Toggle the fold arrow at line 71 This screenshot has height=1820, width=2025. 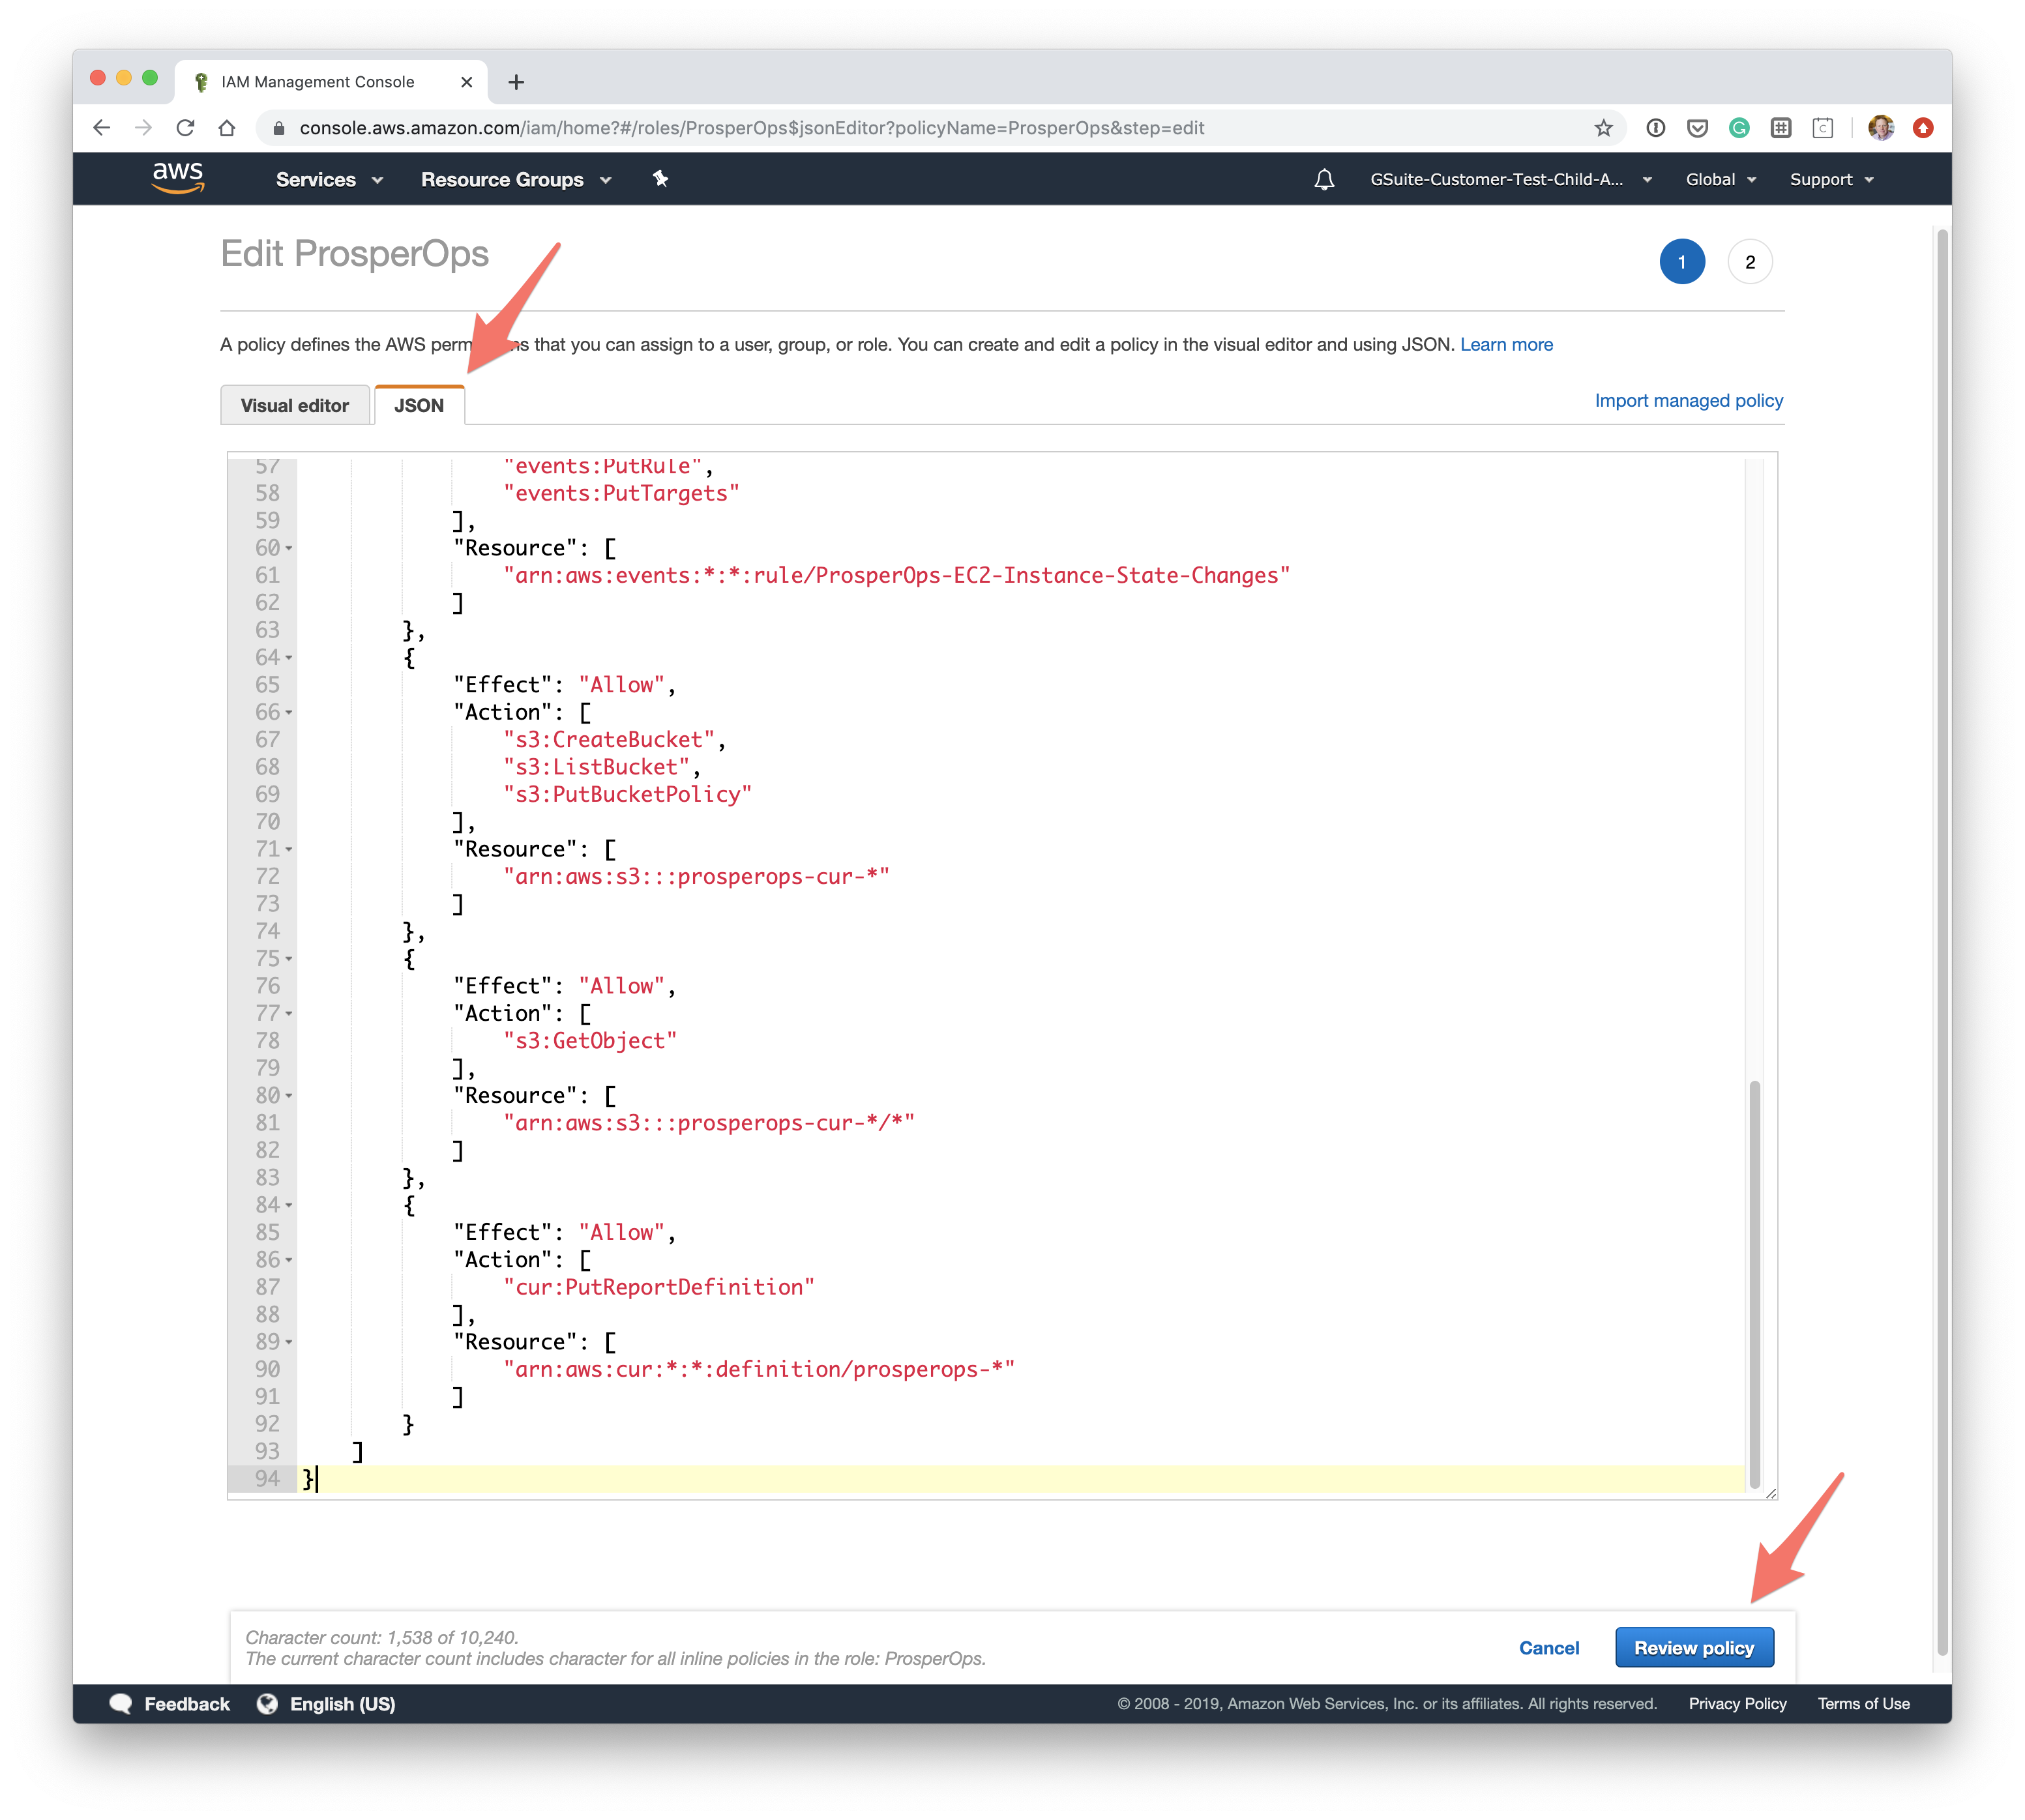289,849
